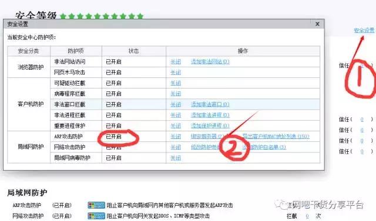Open the 绑定服务器 link

[207, 137]
